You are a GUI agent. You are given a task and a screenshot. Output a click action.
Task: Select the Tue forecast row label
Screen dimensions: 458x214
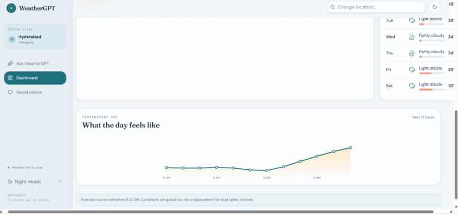pyautogui.click(x=389, y=20)
